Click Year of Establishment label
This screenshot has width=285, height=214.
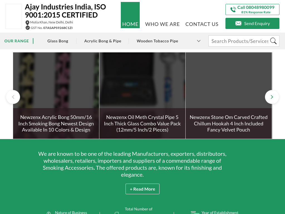220,212
